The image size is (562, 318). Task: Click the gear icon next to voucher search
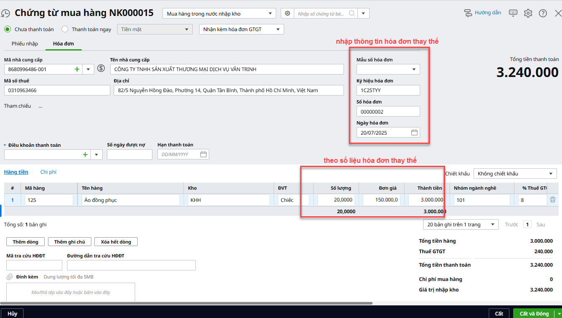coord(288,13)
